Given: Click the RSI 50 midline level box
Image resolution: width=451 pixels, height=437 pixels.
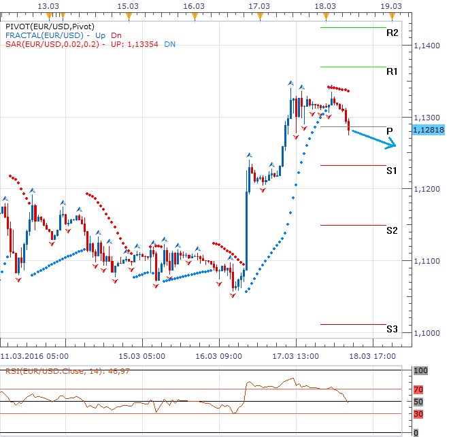Looking at the screenshot, I should 421,402.
